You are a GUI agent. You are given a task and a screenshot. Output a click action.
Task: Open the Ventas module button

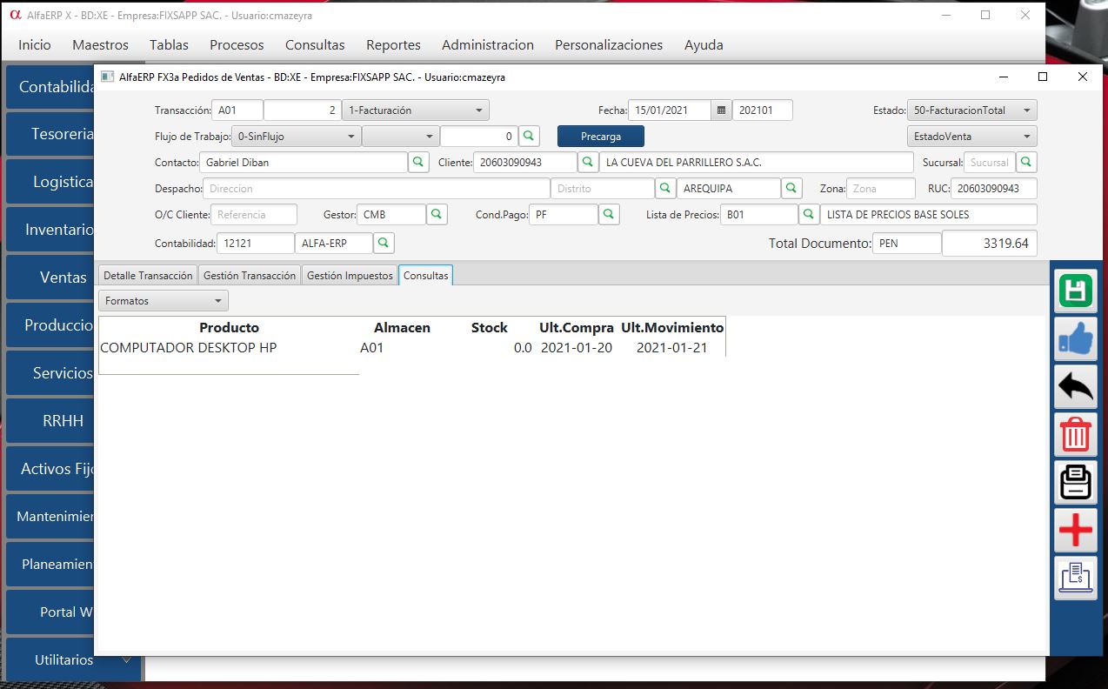[63, 278]
